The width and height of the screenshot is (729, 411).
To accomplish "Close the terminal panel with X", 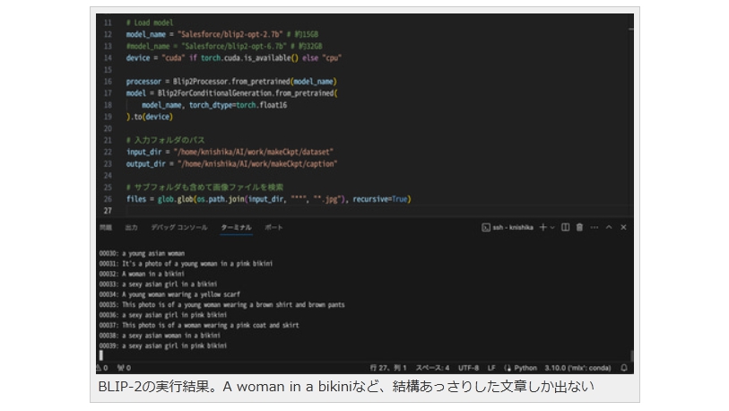I will (623, 228).
